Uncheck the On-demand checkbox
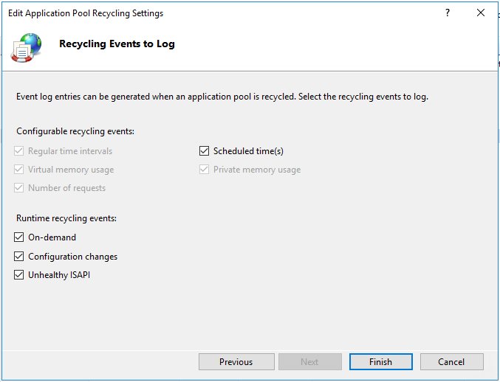The width and height of the screenshot is (500, 382). pyautogui.click(x=19, y=237)
